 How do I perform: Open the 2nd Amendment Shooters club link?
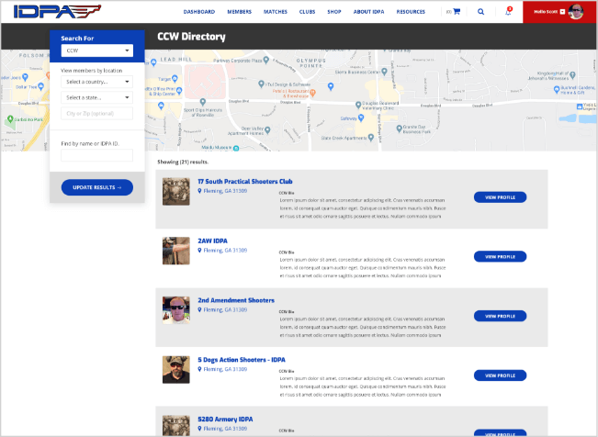pyautogui.click(x=236, y=300)
